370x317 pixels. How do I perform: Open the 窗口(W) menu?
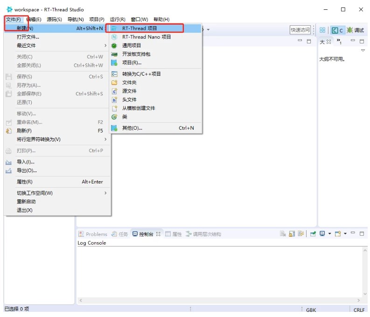(x=140, y=19)
